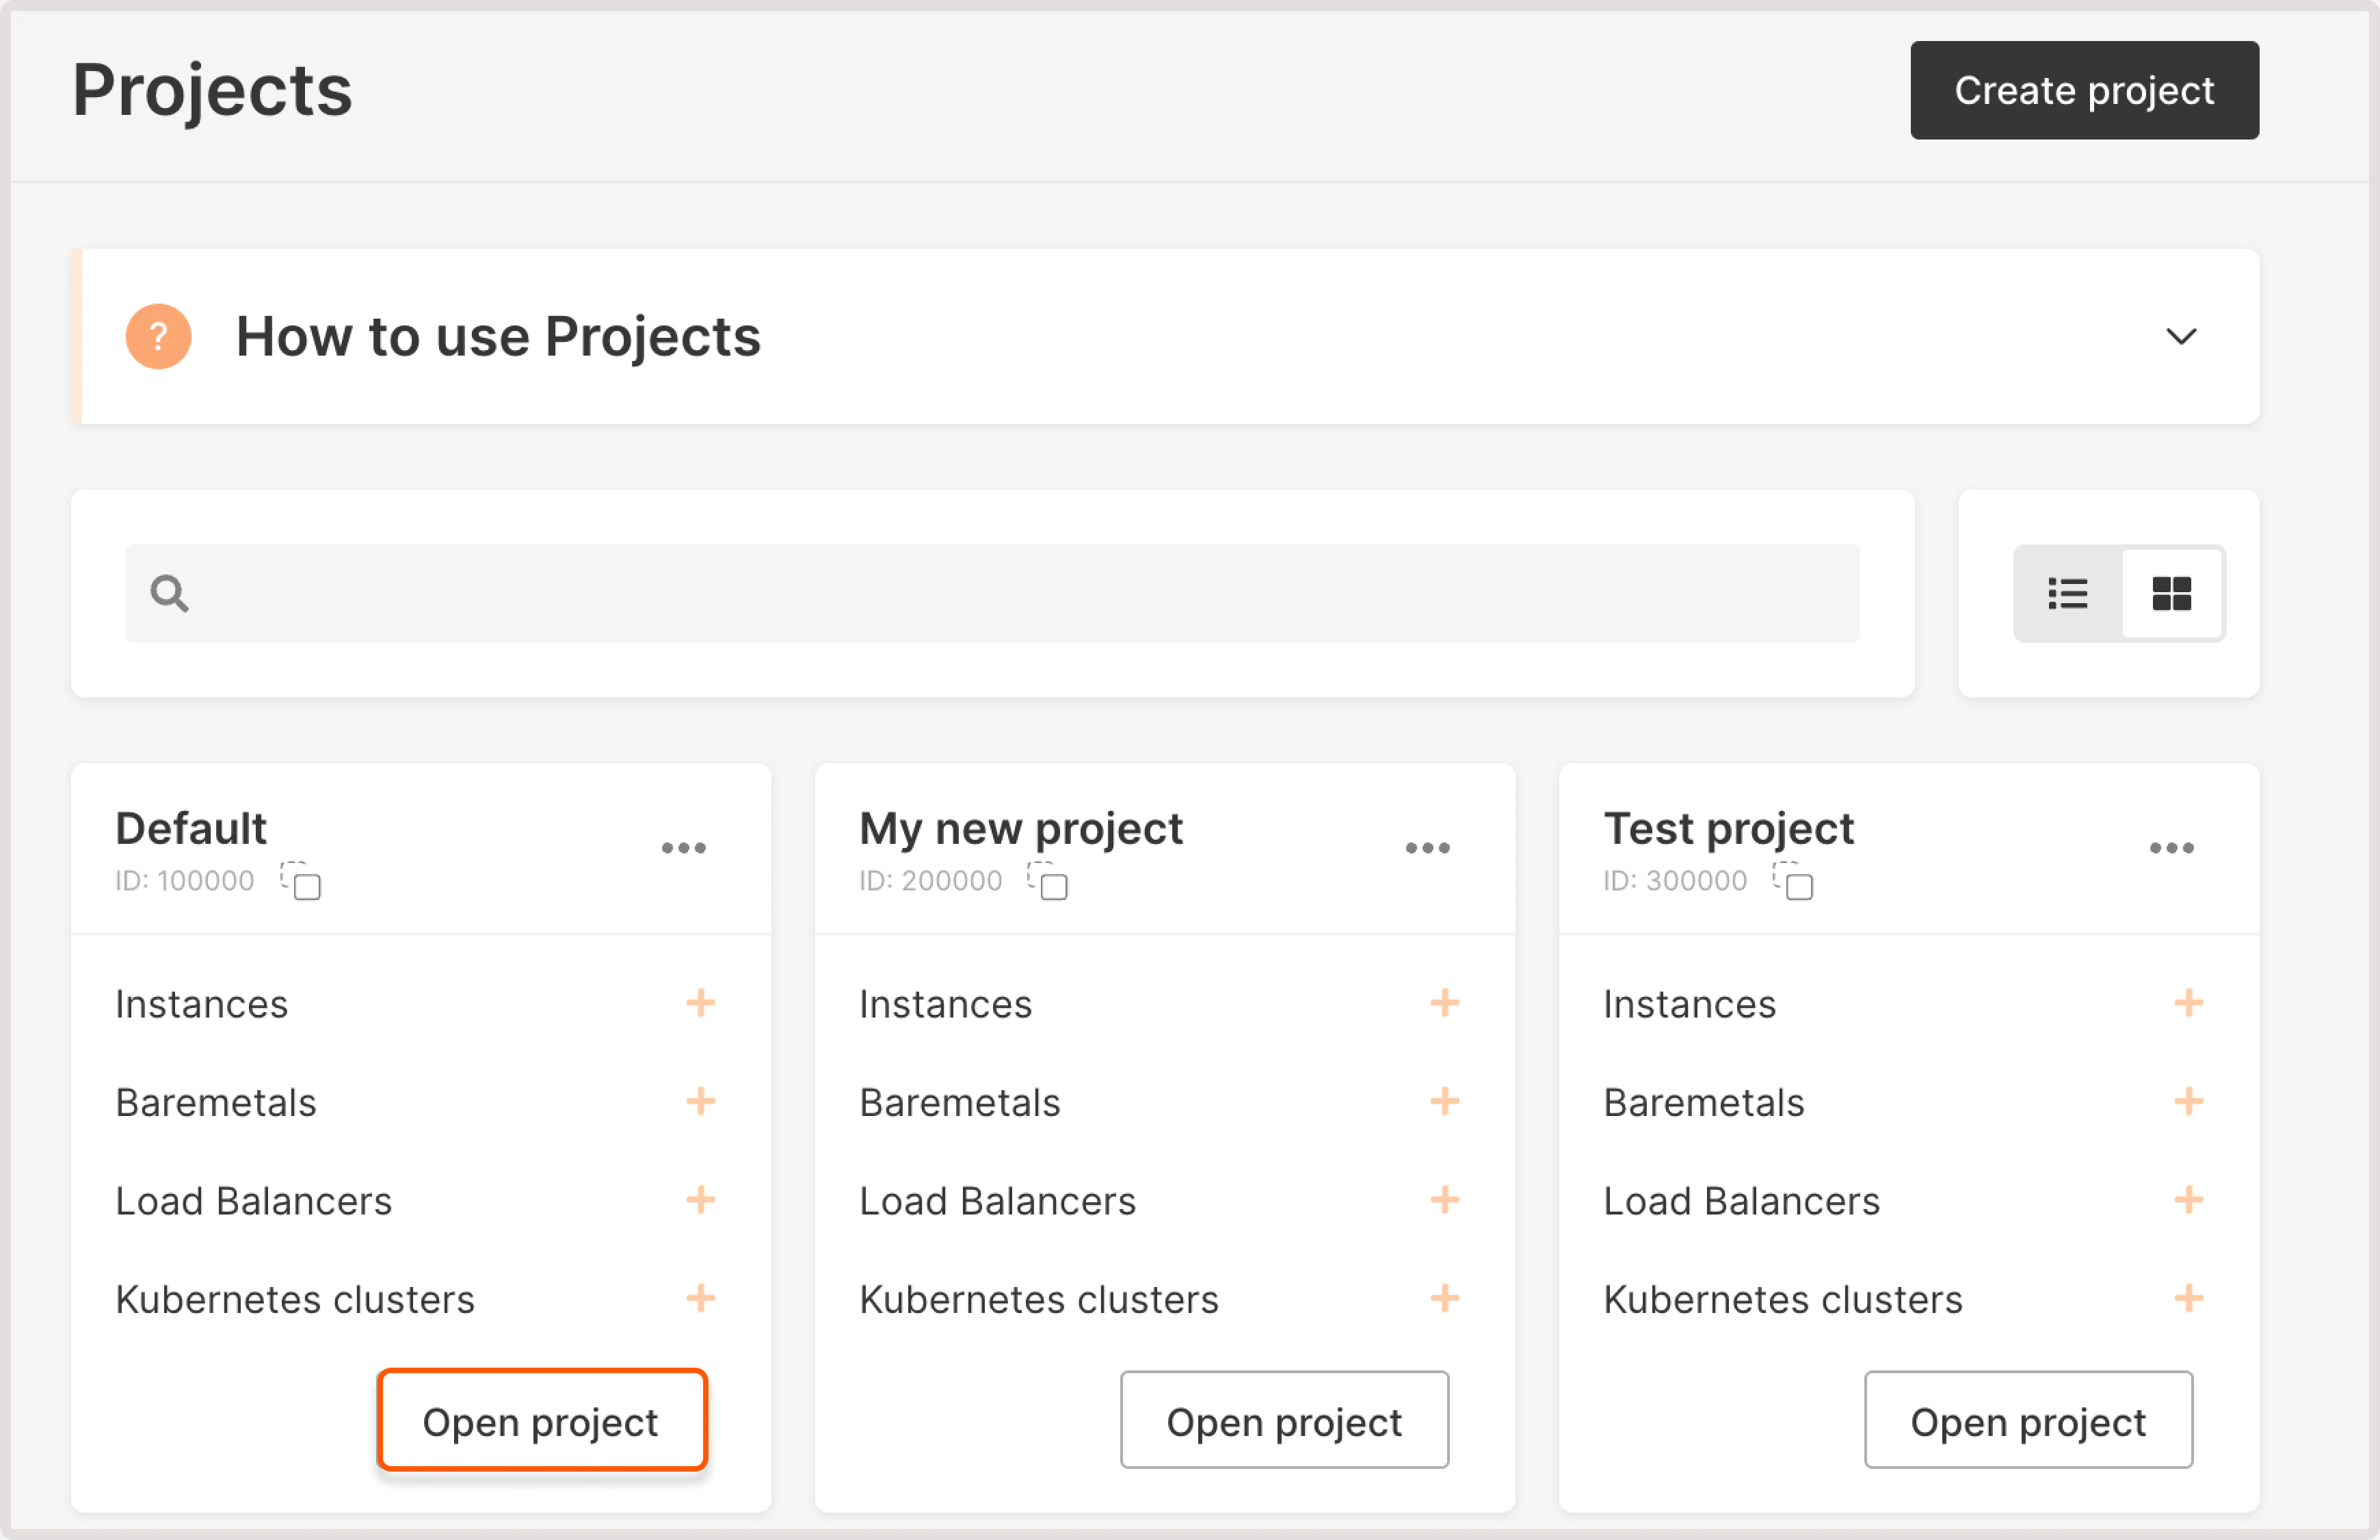Image resolution: width=2380 pixels, height=1540 pixels.
Task: Open the Test project options menu
Action: 2172,847
